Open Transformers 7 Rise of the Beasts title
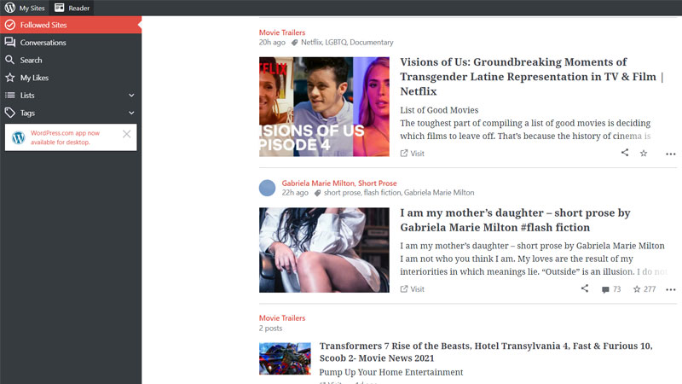The image size is (682, 384). tap(486, 352)
